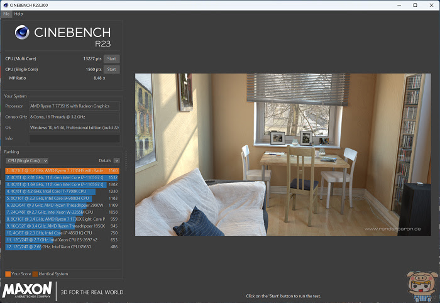Image resolution: width=440 pixels, height=303 pixels.
Task: Select ranking row 10 Intel Core i7-4850HQ
Action: click(x=62, y=233)
